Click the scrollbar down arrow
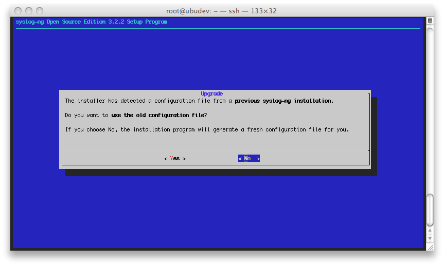444x266 pixels. pos(430,239)
